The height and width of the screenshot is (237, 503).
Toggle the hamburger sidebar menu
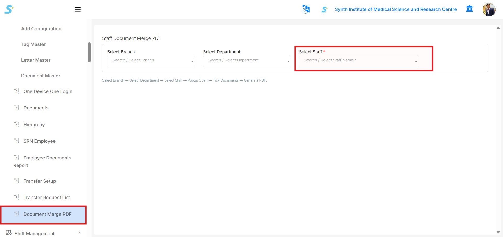78,9
